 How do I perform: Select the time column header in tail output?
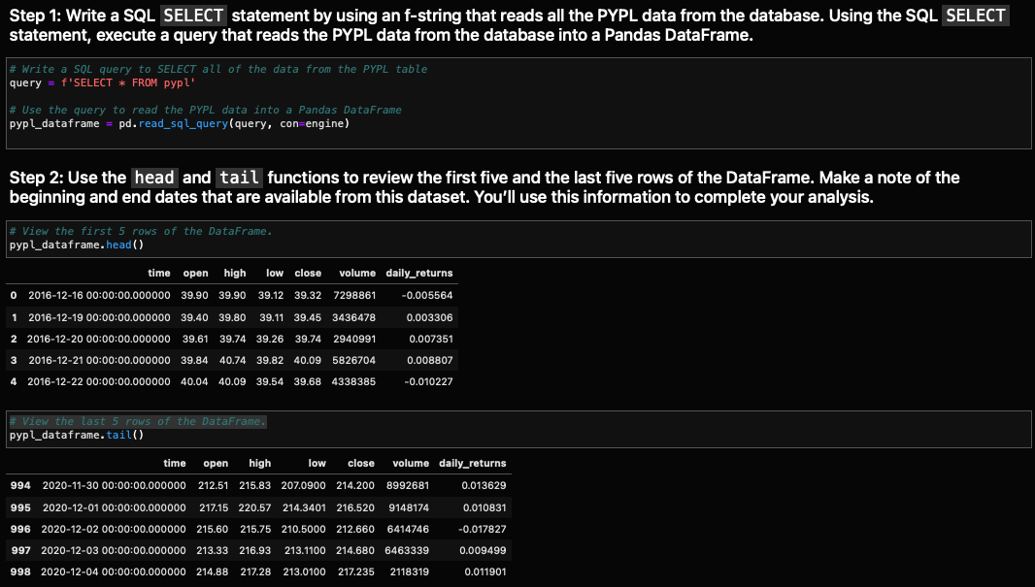[x=175, y=463]
